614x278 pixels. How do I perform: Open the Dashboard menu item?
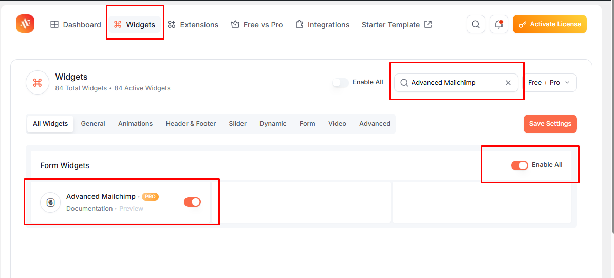point(76,25)
